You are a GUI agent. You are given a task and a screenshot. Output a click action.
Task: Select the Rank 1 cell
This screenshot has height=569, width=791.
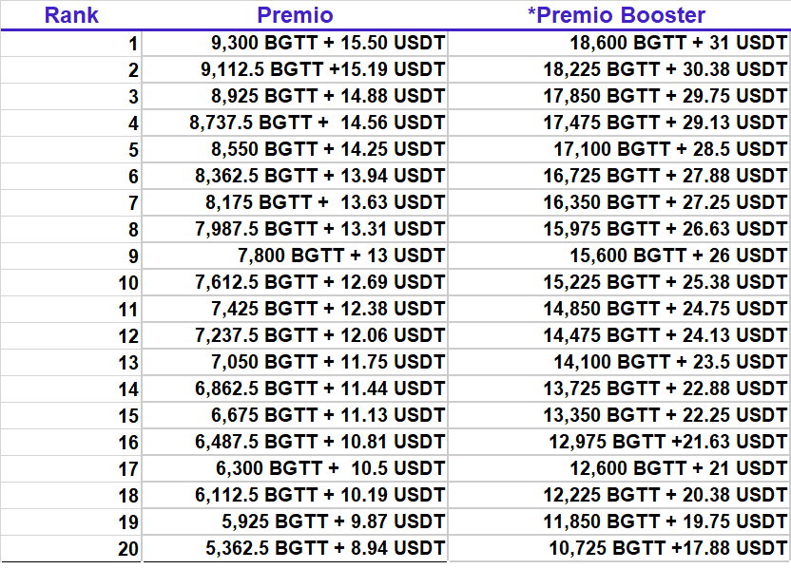click(71, 44)
